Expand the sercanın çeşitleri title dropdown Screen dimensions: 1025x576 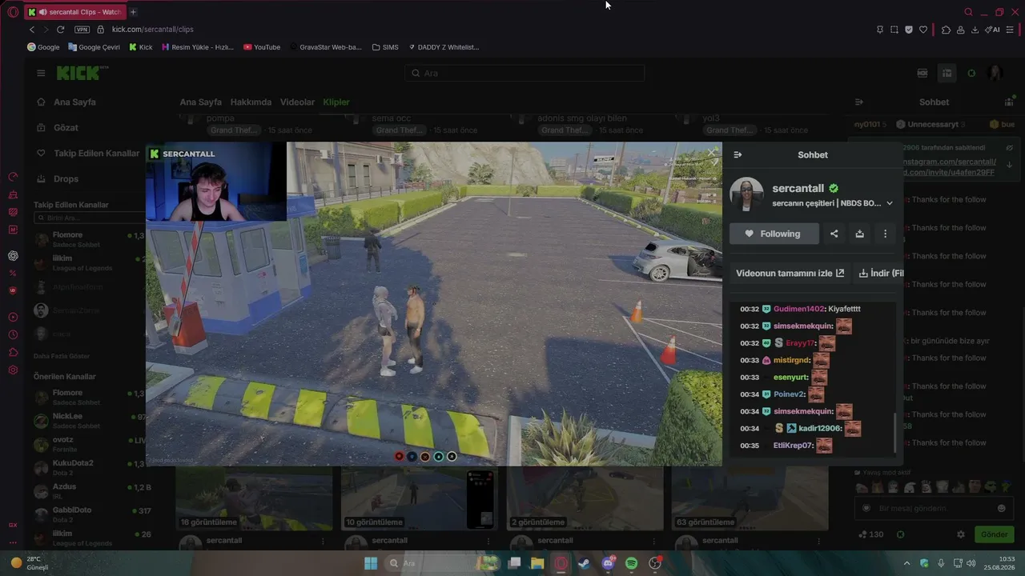pyautogui.click(x=889, y=203)
